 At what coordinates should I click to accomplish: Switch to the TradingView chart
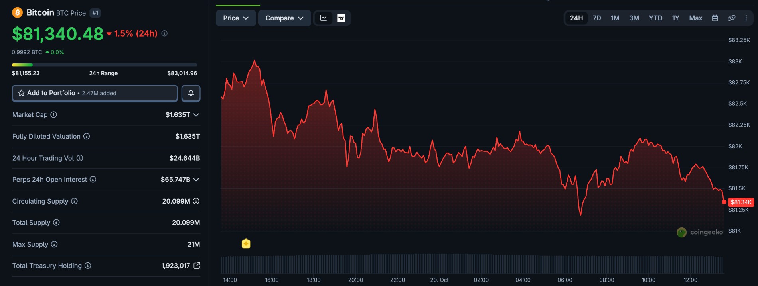point(341,18)
